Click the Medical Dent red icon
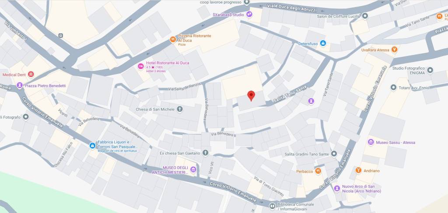448x213 pixels. (31, 75)
